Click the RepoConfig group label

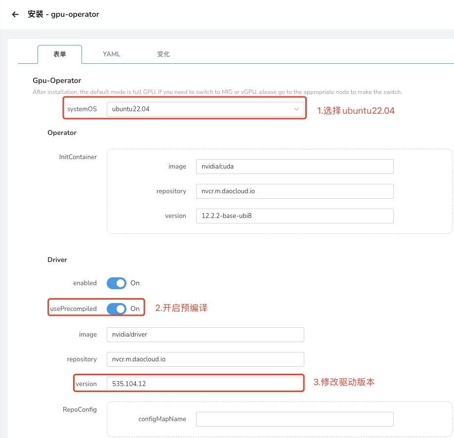pos(80,410)
